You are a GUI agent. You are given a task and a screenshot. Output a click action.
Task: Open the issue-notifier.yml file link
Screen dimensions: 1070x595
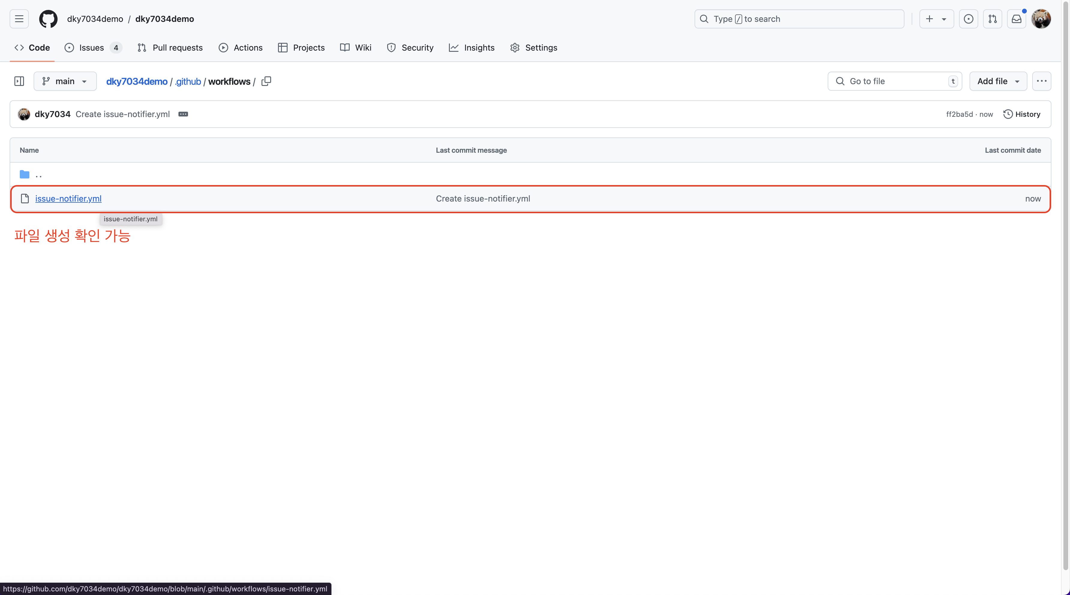coord(68,199)
